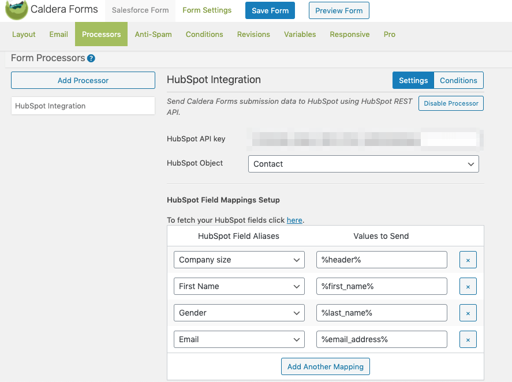Open Form Settings in the header
This screenshot has height=382, width=512.
207,10
